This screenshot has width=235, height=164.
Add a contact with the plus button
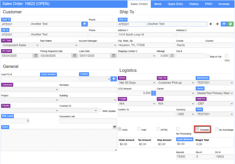114,79
